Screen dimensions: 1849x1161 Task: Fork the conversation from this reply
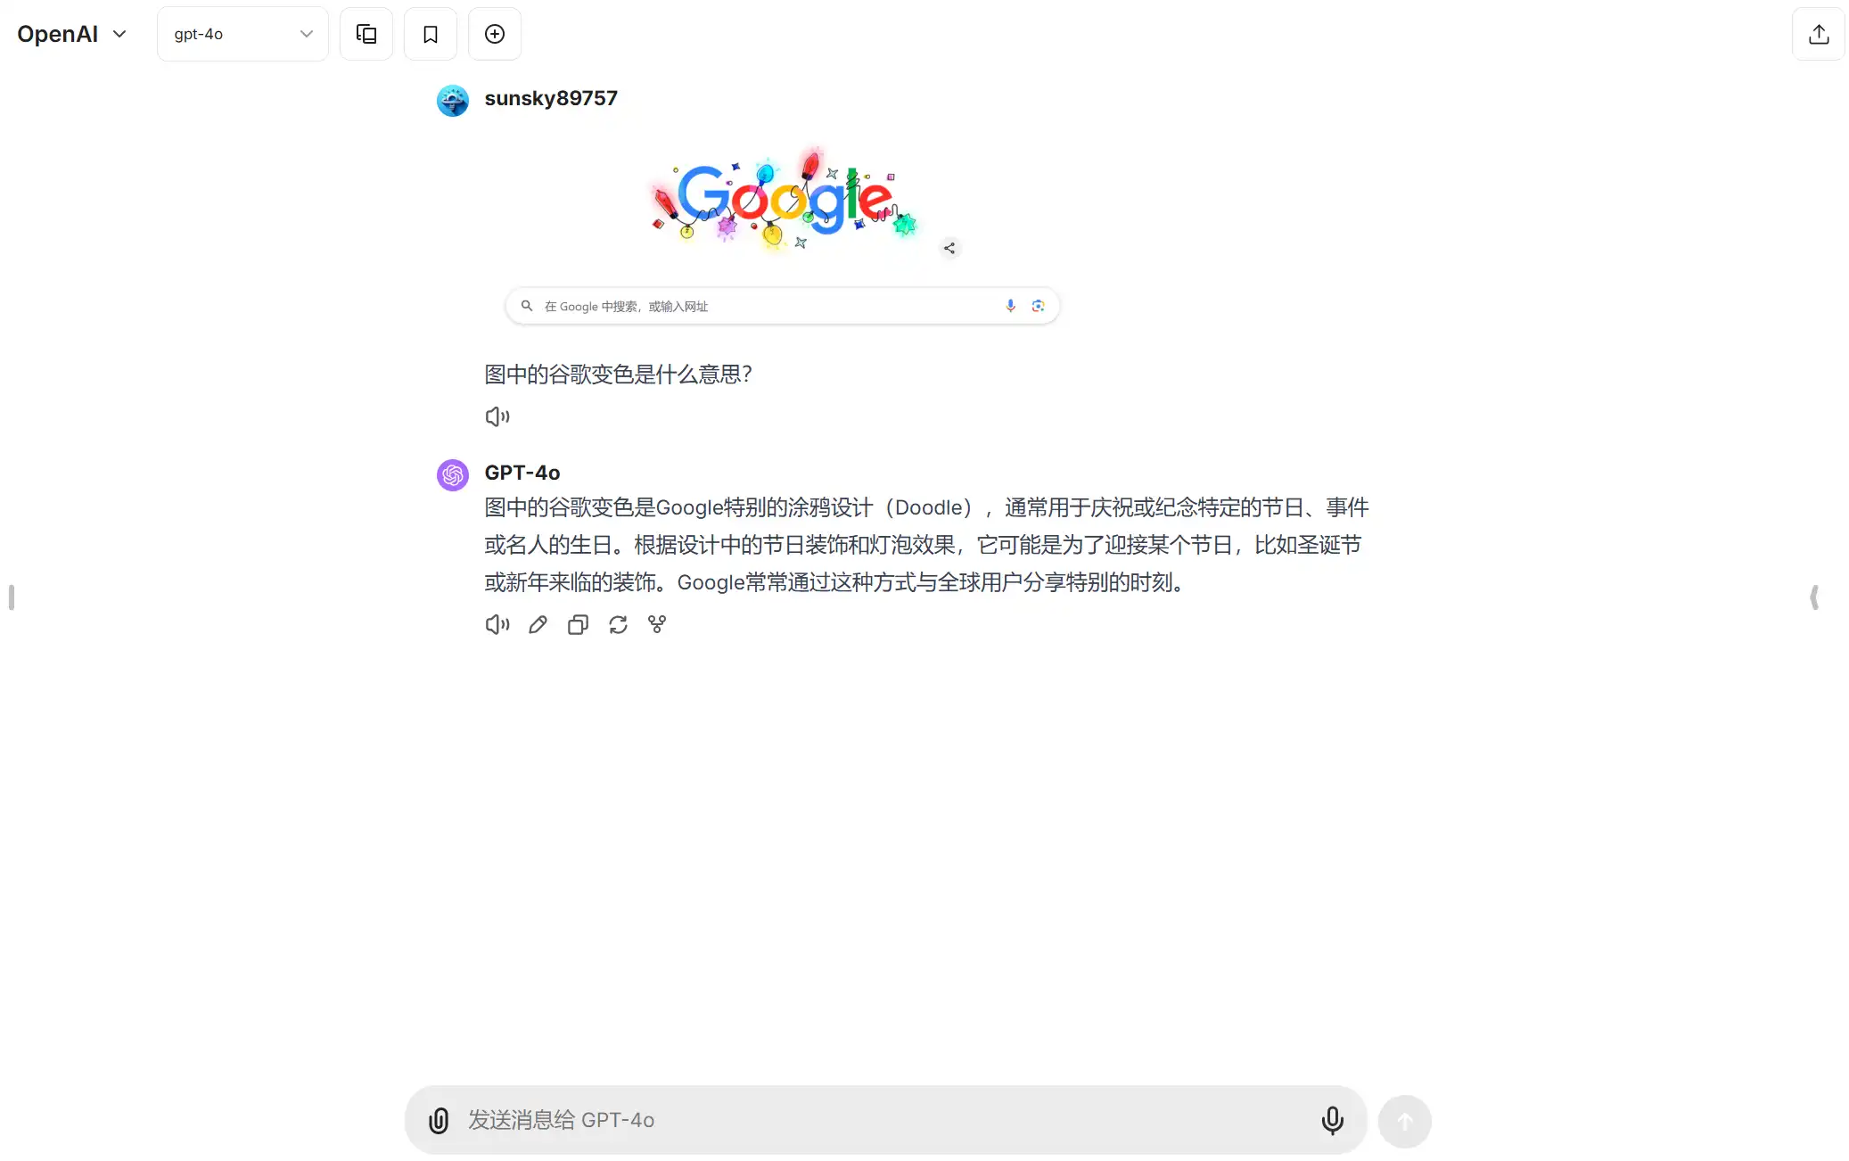pyautogui.click(x=657, y=624)
